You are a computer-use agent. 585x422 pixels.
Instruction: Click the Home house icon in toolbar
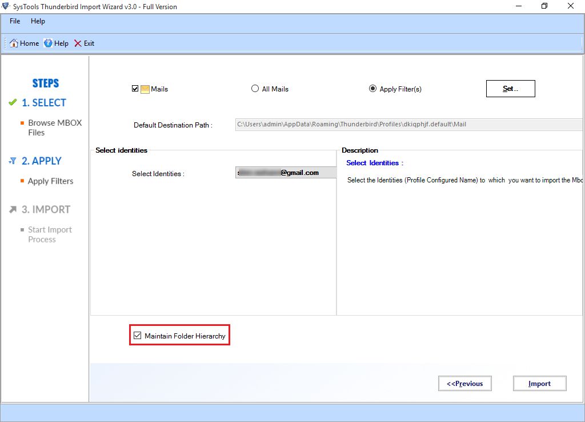coord(14,43)
